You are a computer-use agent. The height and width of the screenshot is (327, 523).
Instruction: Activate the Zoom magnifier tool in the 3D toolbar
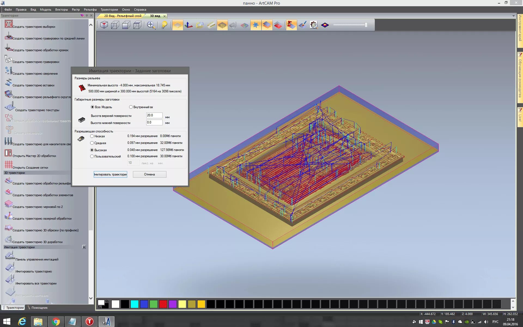click(x=150, y=25)
